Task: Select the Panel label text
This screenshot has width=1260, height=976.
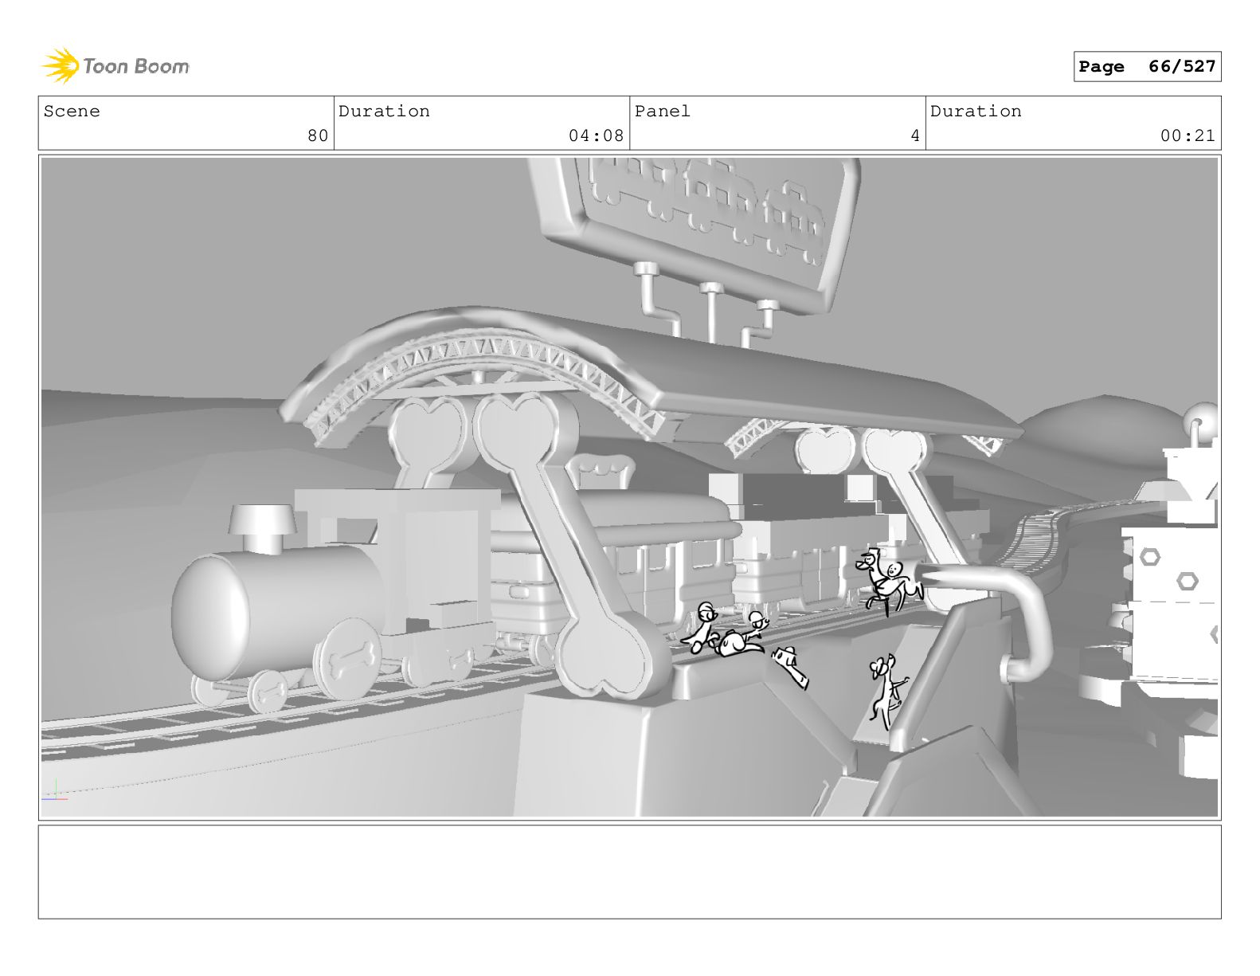Action: pos(663,112)
